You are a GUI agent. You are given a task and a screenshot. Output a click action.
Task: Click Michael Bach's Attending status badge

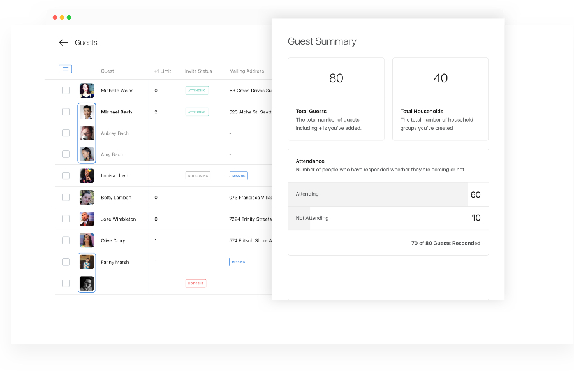point(197,112)
